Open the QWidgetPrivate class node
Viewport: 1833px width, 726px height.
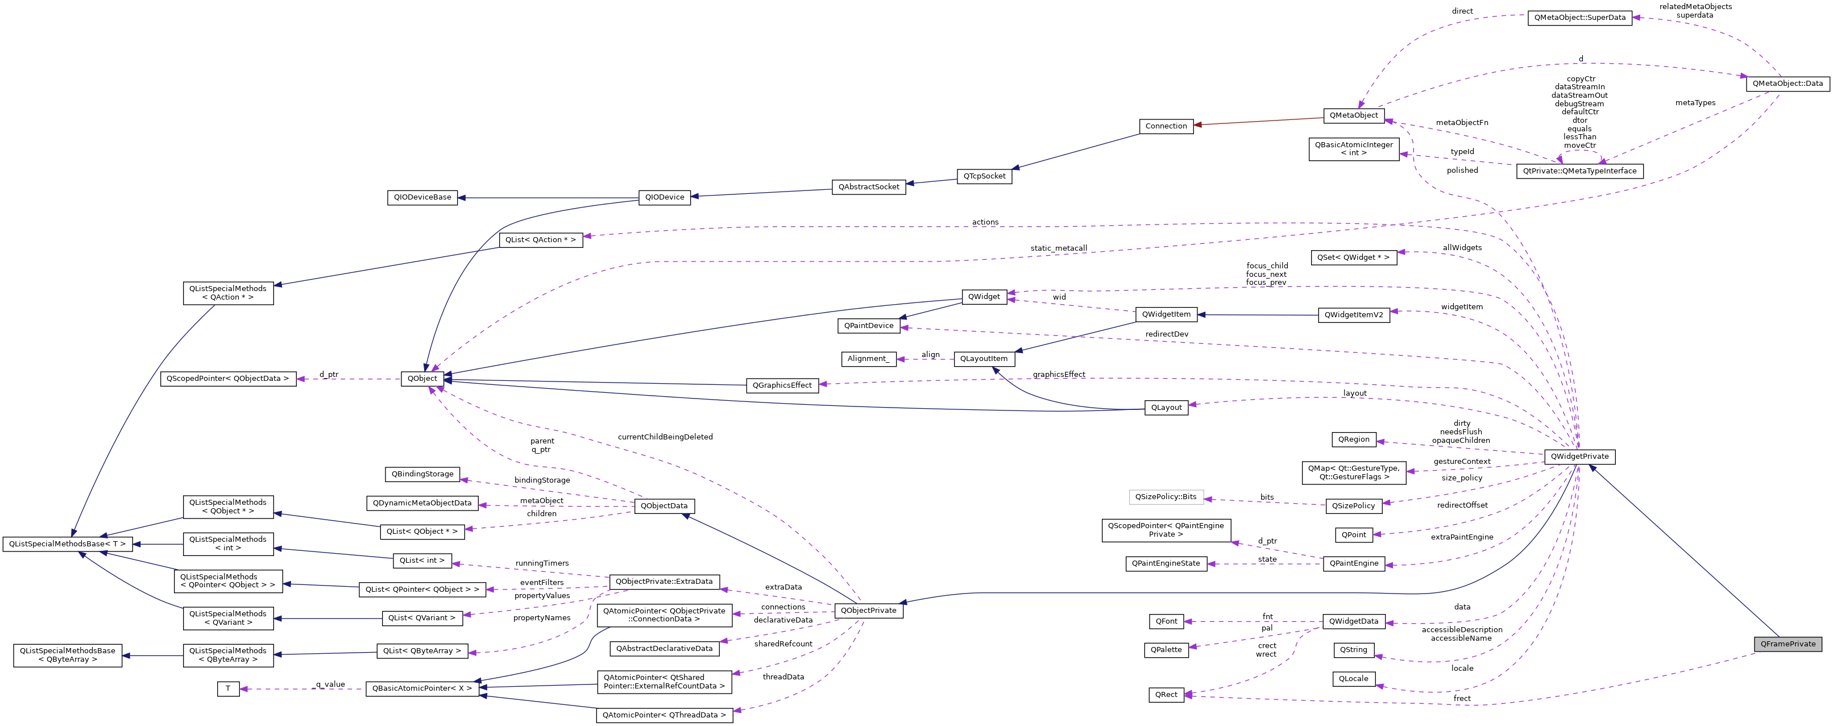1579,457
